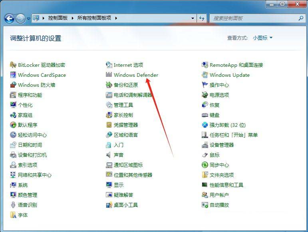Screen dimensions: 308x232
Task: Open the 电源选项 power icon
Action: point(205,95)
